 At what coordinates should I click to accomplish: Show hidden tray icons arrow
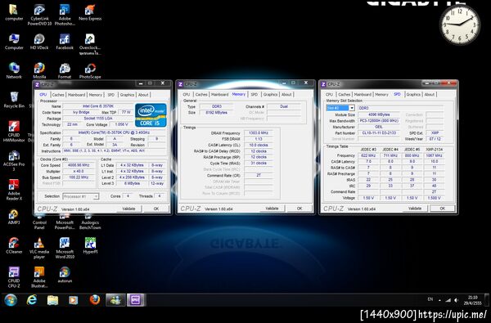439,300
